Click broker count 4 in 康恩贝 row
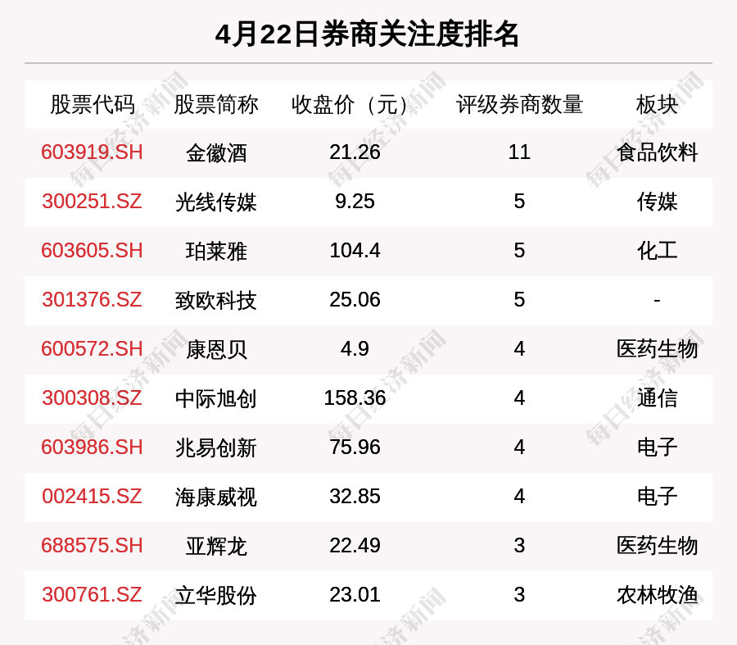The height and width of the screenshot is (645, 737). 519,349
